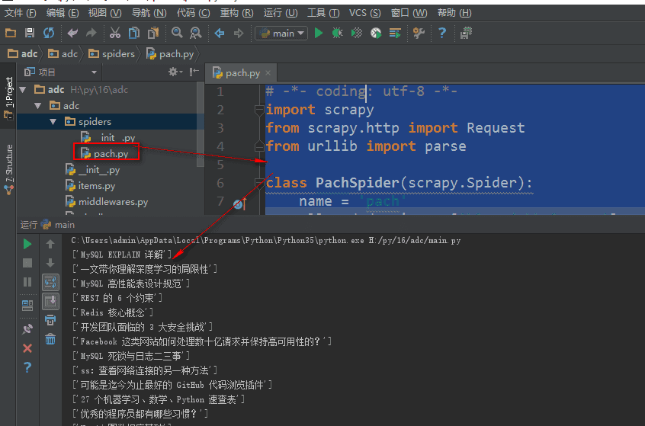Synchronize files using the refresh arrows icon
This screenshot has width=645, height=426.
49,33
